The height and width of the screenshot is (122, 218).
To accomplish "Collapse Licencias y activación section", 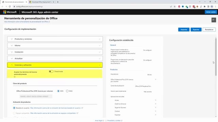I will (55, 65).
